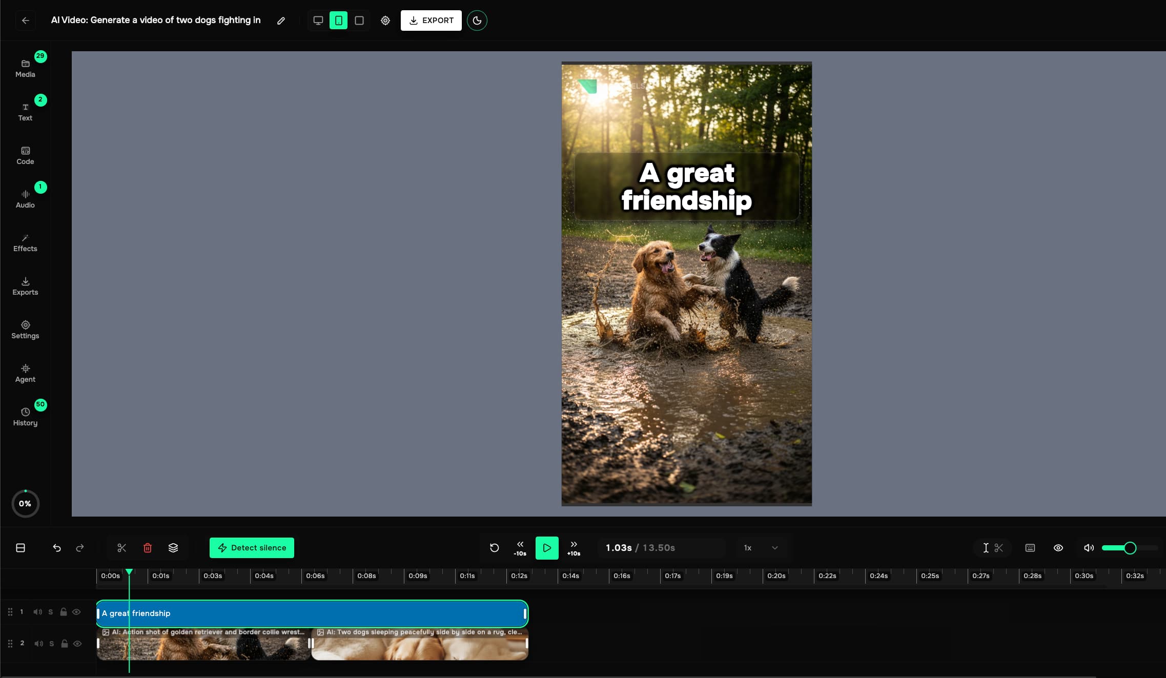Open the Media panel tab
This screenshot has width=1166, height=678.
click(x=25, y=68)
